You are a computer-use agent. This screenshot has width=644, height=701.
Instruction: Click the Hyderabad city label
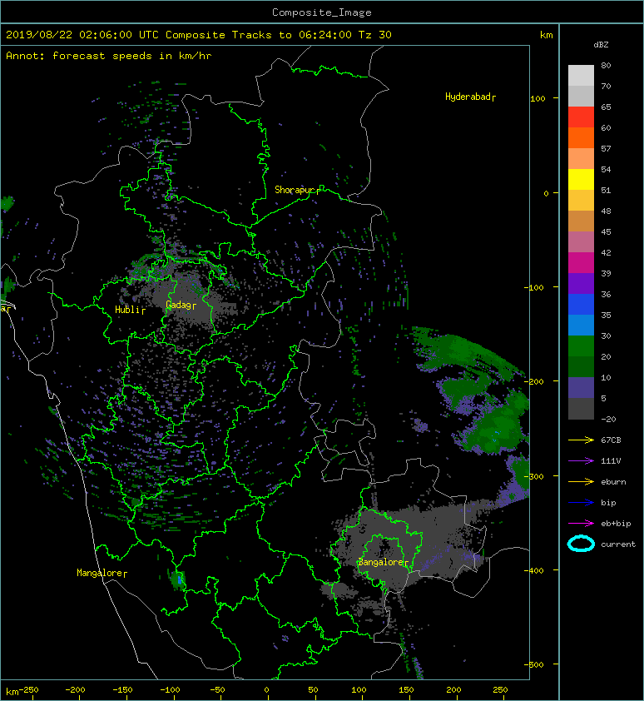pyautogui.click(x=470, y=97)
